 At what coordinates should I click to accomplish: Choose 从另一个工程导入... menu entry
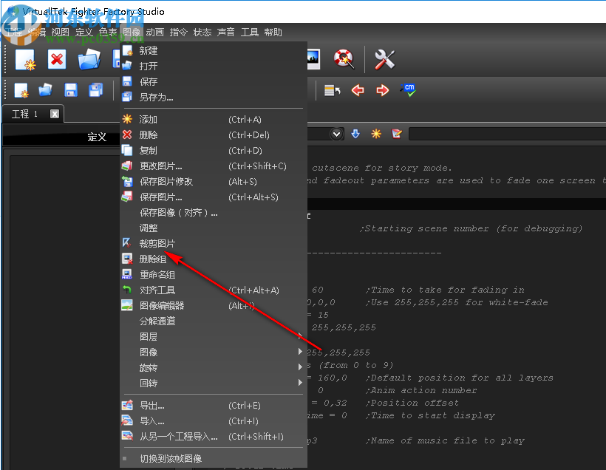coord(214,437)
